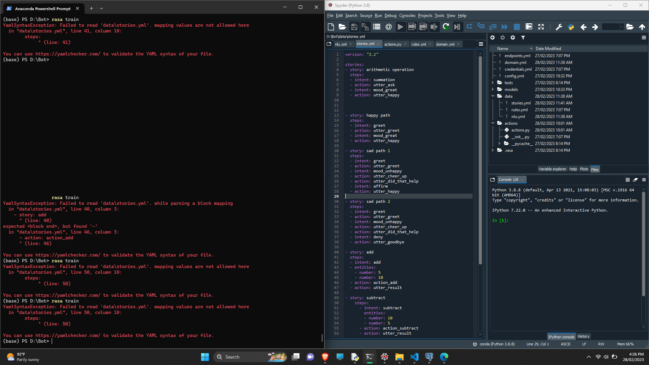Click the PYTHONPATH manager Python icon

coord(571,27)
